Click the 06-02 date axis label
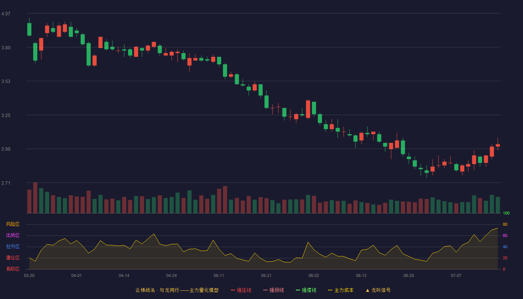This screenshot has width=523, height=299. point(314,275)
